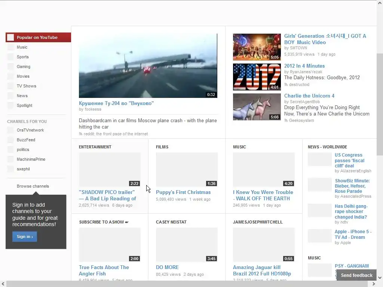Viewport: 383px width, 287px height.
Task: Click the MachinimaPrime channel icon
Action: point(10,159)
